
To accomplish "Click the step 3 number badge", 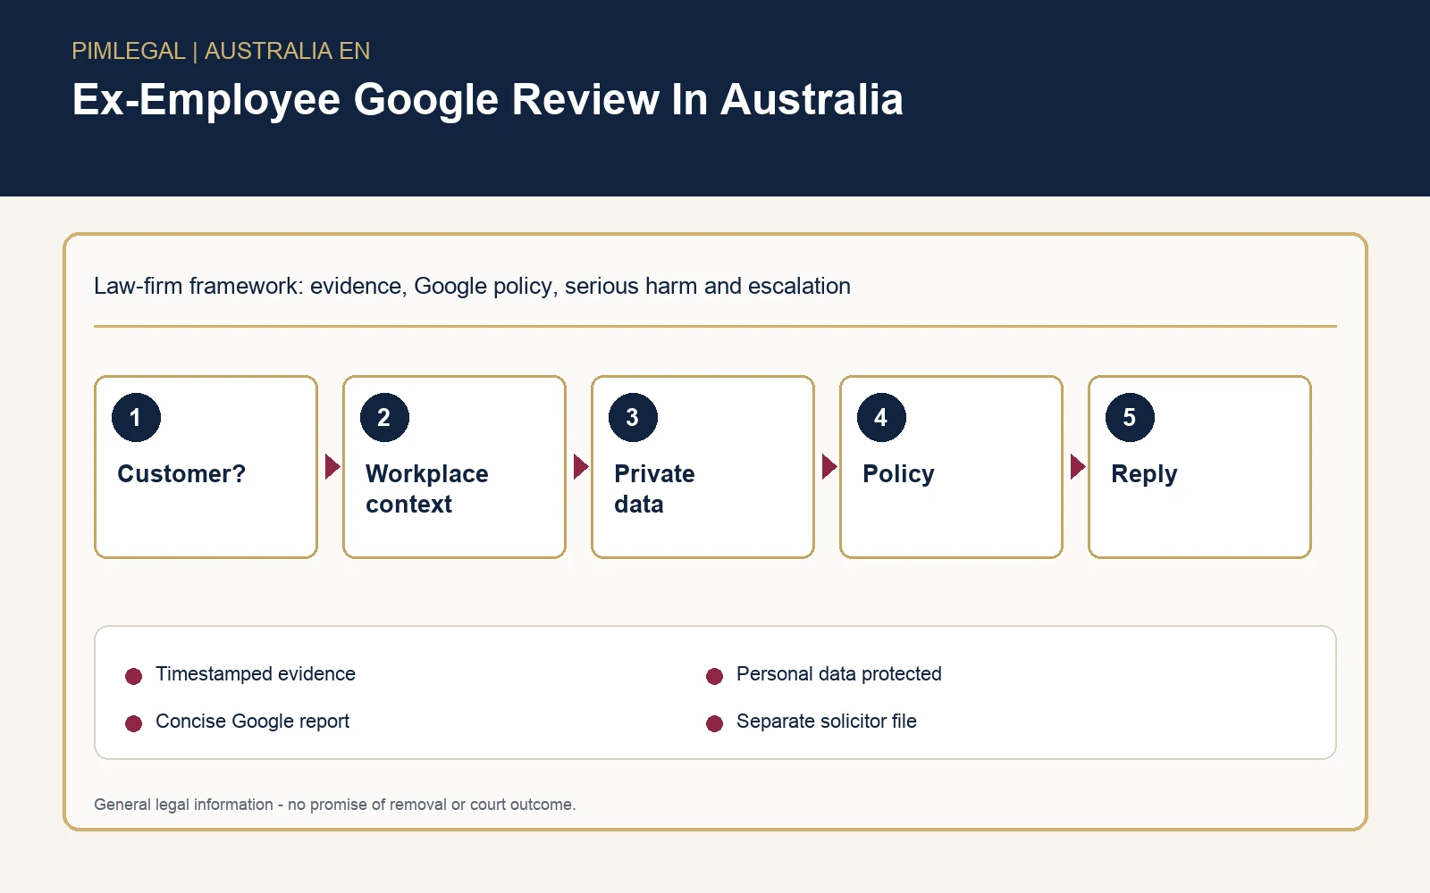I will (x=633, y=417).
